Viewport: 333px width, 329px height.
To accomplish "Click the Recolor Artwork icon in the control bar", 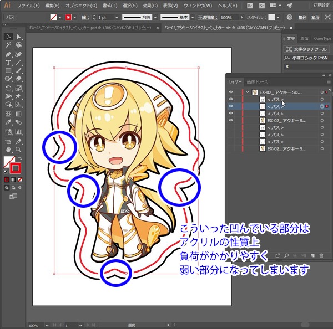I will pos(289,17).
